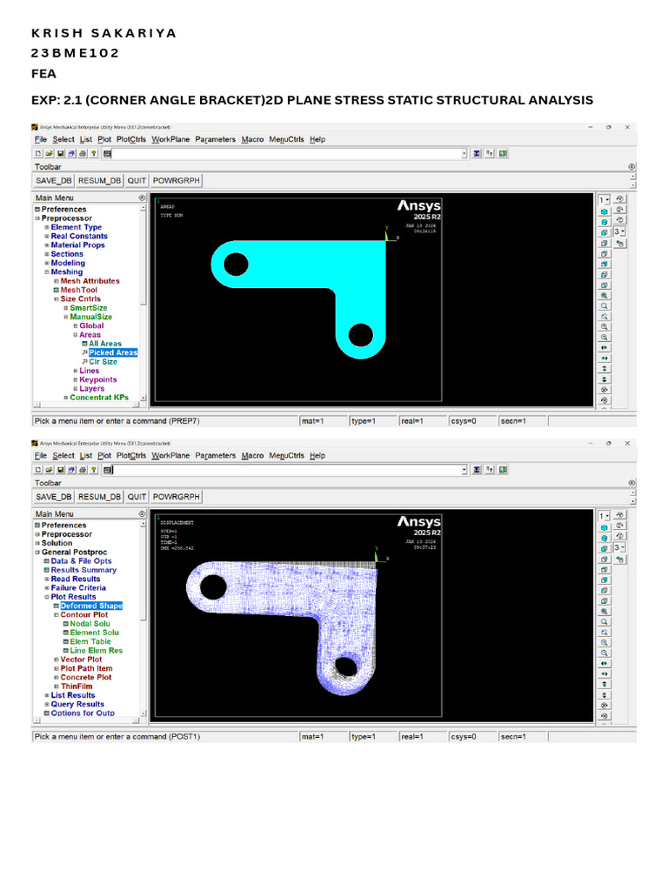Viewport: 668px width, 891px height.
Task: Click RESUM_DB button in upper window
Action: click(99, 181)
